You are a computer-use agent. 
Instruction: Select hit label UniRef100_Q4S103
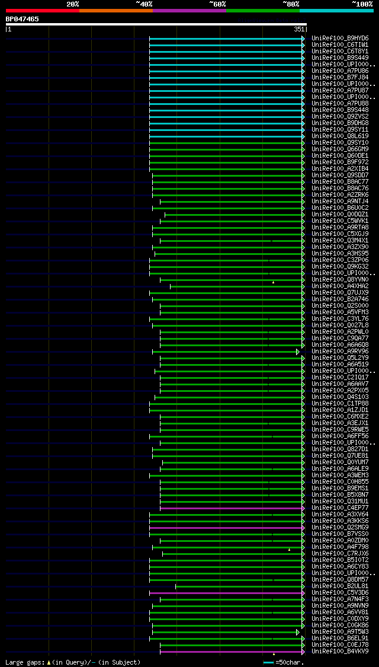[x=340, y=397]
